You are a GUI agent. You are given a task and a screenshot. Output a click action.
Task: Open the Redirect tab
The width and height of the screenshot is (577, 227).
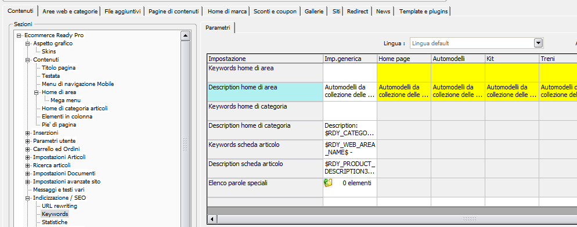[x=358, y=12]
